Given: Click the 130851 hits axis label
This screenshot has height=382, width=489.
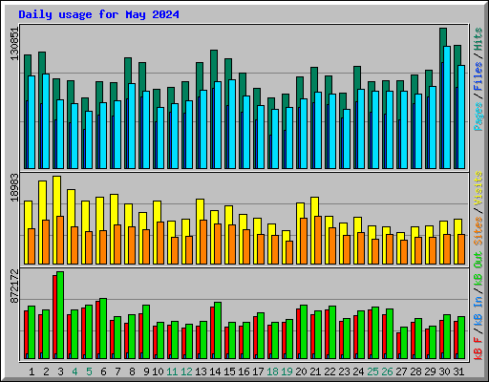Looking at the screenshot, I should pyautogui.click(x=14, y=43).
